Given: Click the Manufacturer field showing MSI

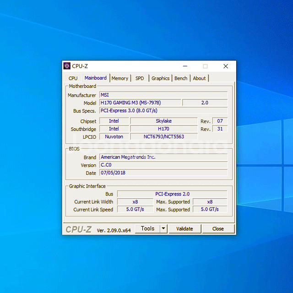Looking at the screenshot, I should (x=163, y=95).
